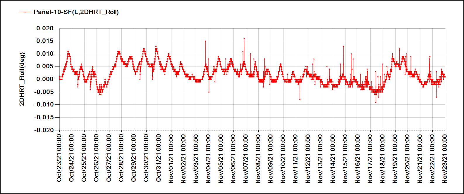The image size is (464, 194).
Task: Click the -0.010 y-axis tick label
Action: point(44,104)
